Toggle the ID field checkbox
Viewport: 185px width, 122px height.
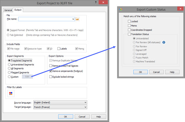coord(48,49)
